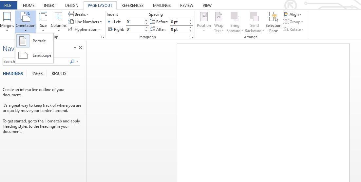Click the Wrap Text button
Viewport: 361px width, 182px height.
[x=218, y=22]
